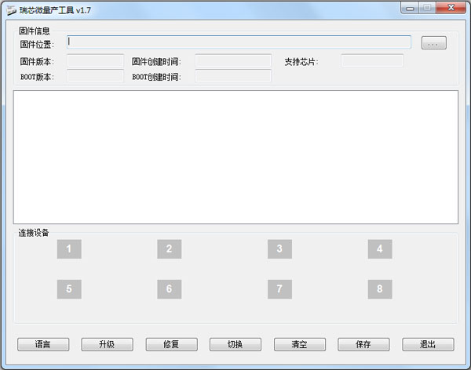Click device slot 2 indicator
This screenshot has height=370, width=471.
169,248
